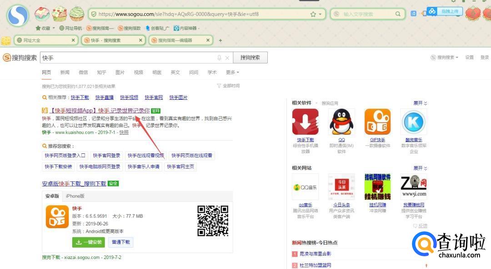Select the 知乎 search category
Viewport: 491px width, 269px height.
tap(101, 72)
